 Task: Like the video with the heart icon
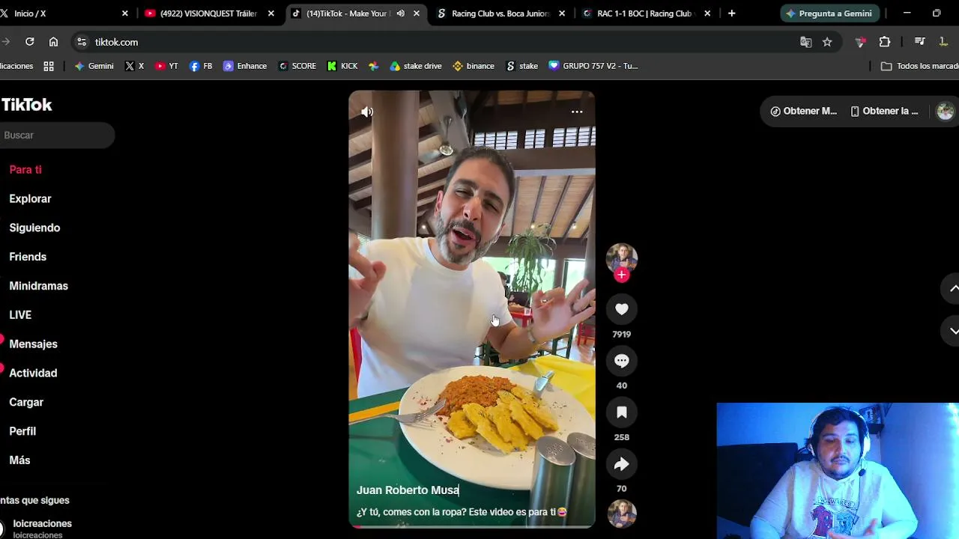click(622, 309)
